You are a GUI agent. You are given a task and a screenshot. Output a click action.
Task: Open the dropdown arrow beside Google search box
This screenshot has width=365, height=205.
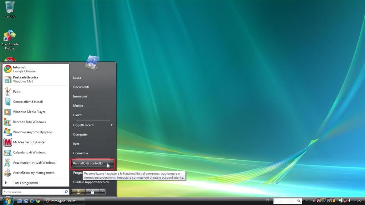click(304, 201)
